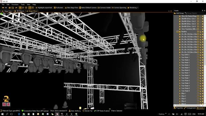Select the 15m x 12m Festival Stage asset
The height and width of the screenshot is (116, 206).
(189, 16)
